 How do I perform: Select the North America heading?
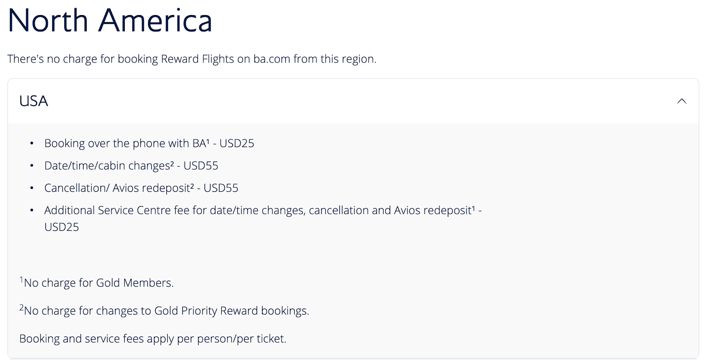tap(110, 20)
